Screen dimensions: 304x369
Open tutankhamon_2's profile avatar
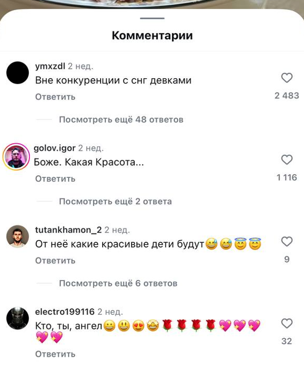[18, 236]
